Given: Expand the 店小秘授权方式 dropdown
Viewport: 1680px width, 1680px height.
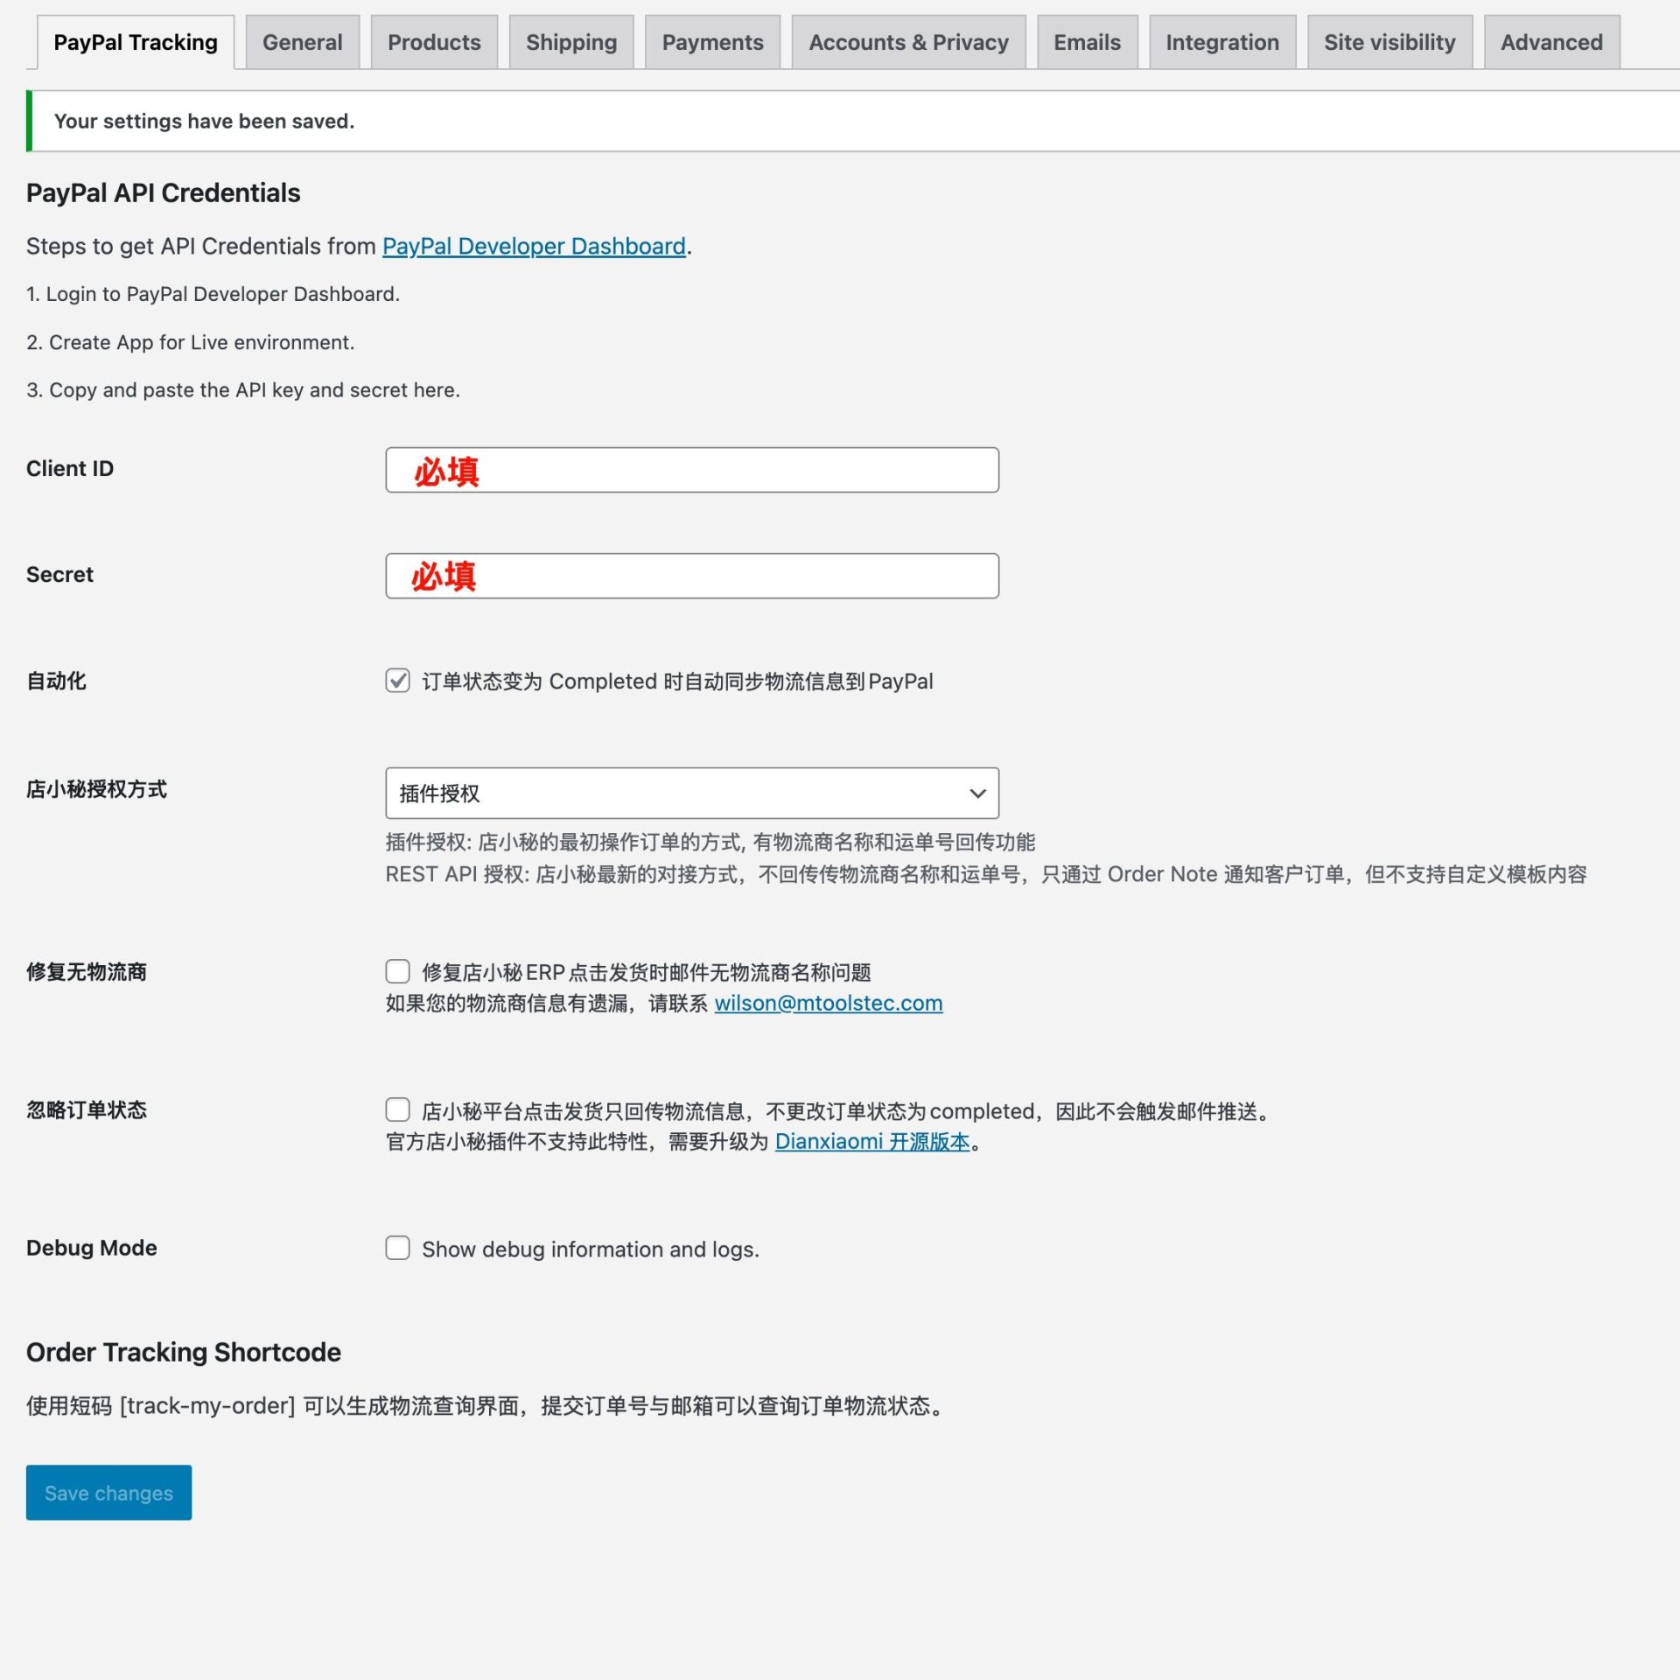Looking at the screenshot, I should (692, 794).
